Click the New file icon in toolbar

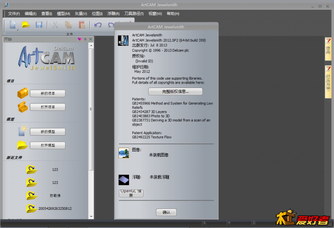click(x=12, y=25)
